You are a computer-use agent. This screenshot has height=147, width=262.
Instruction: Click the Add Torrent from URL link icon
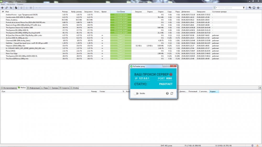tap(7, 8)
